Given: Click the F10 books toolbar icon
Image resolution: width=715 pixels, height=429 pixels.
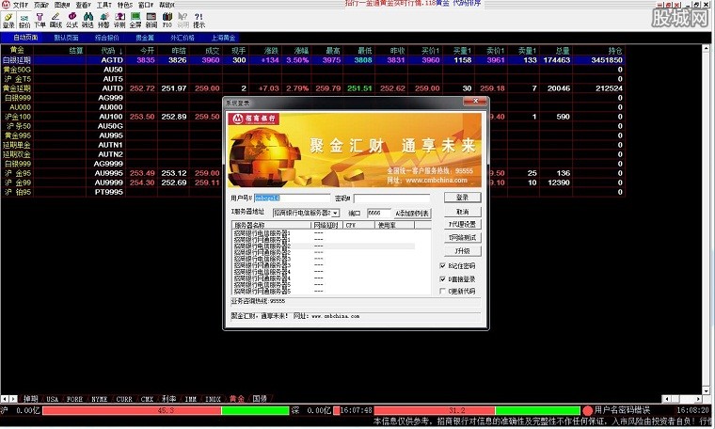Looking at the screenshot, I should [x=167, y=20].
